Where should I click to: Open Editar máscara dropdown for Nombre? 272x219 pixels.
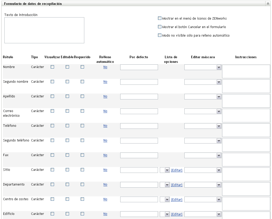point(219,67)
